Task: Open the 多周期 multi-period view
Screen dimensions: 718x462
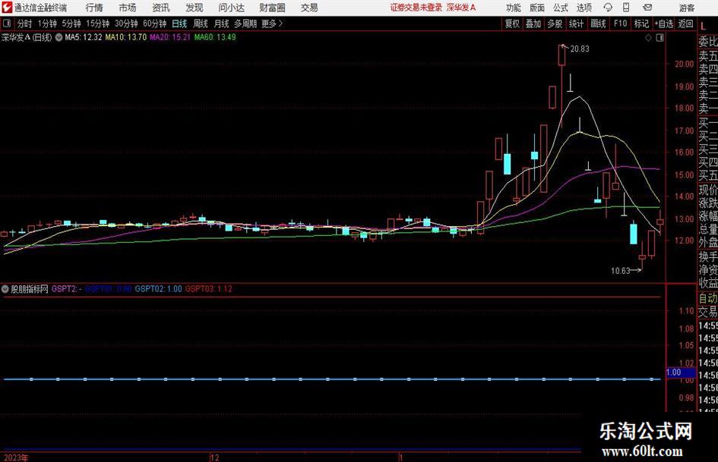Action: click(245, 24)
